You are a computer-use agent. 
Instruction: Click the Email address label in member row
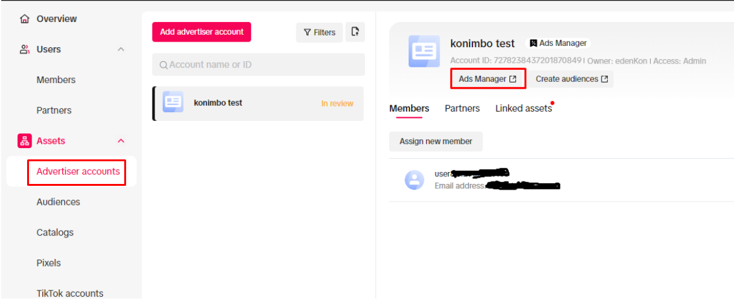(x=460, y=186)
